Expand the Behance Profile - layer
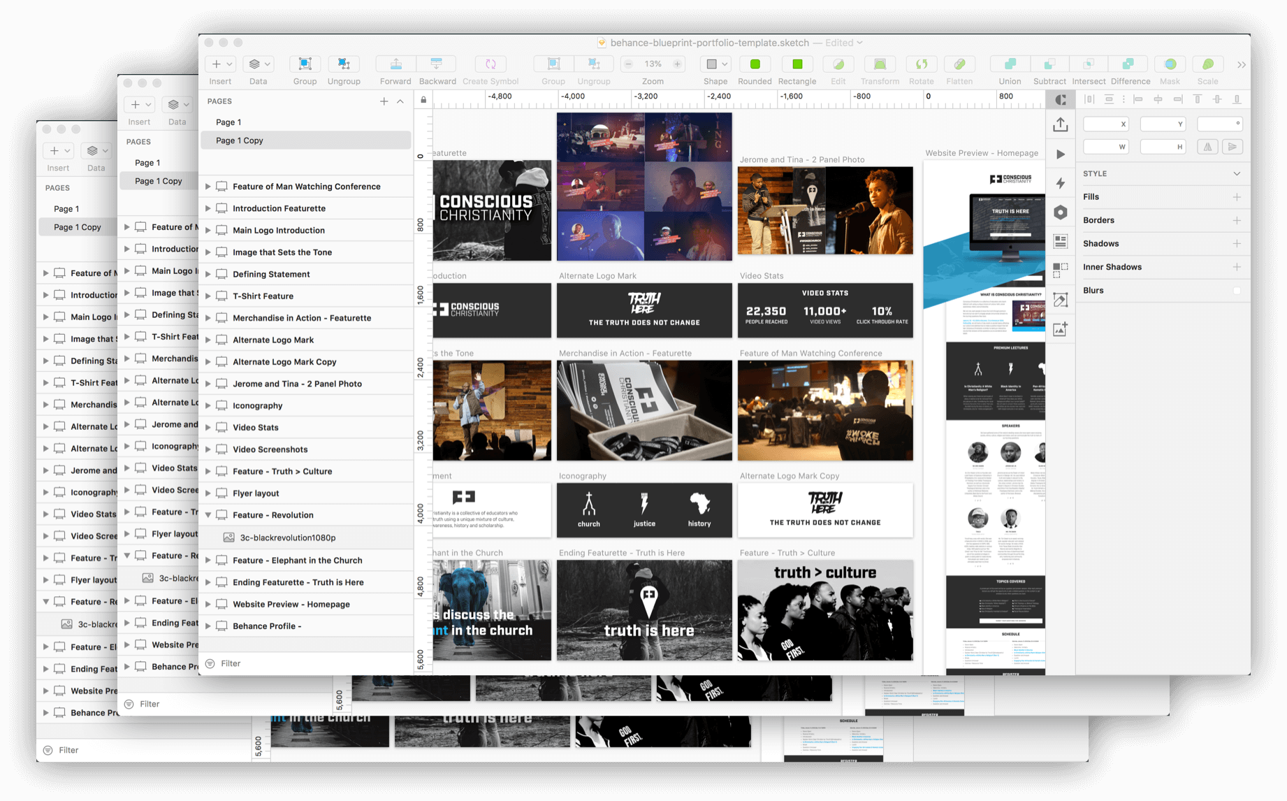The height and width of the screenshot is (801, 1287). (x=208, y=626)
